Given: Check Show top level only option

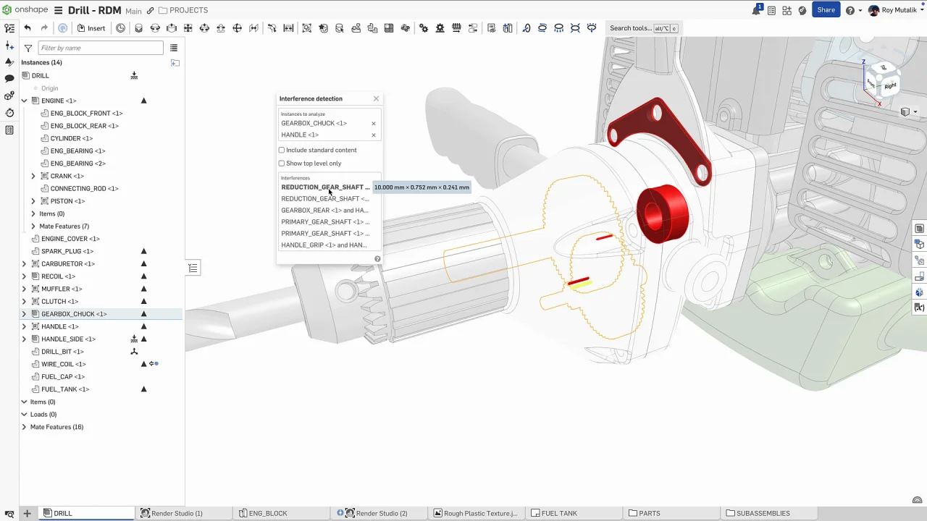Looking at the screenshot, I should point(282,164).
